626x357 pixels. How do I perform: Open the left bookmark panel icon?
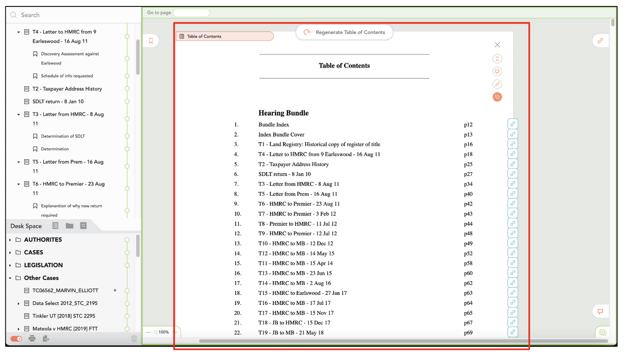[151, 41]
